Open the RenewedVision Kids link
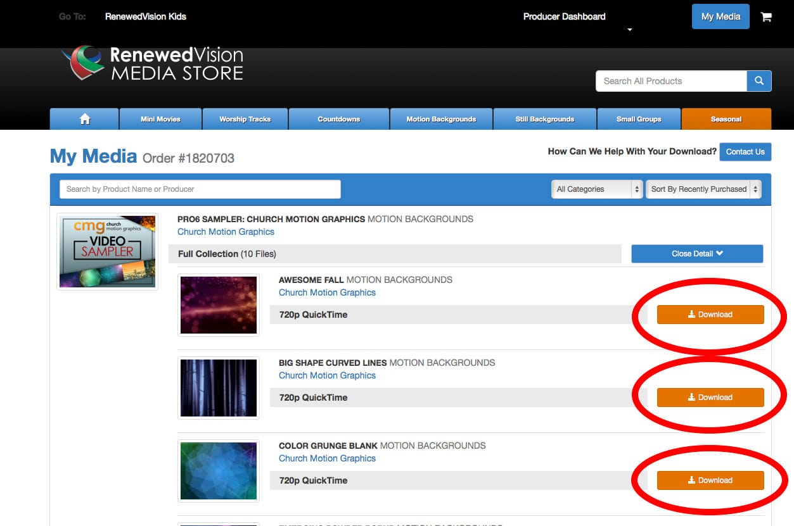 (x=146, y=16)
